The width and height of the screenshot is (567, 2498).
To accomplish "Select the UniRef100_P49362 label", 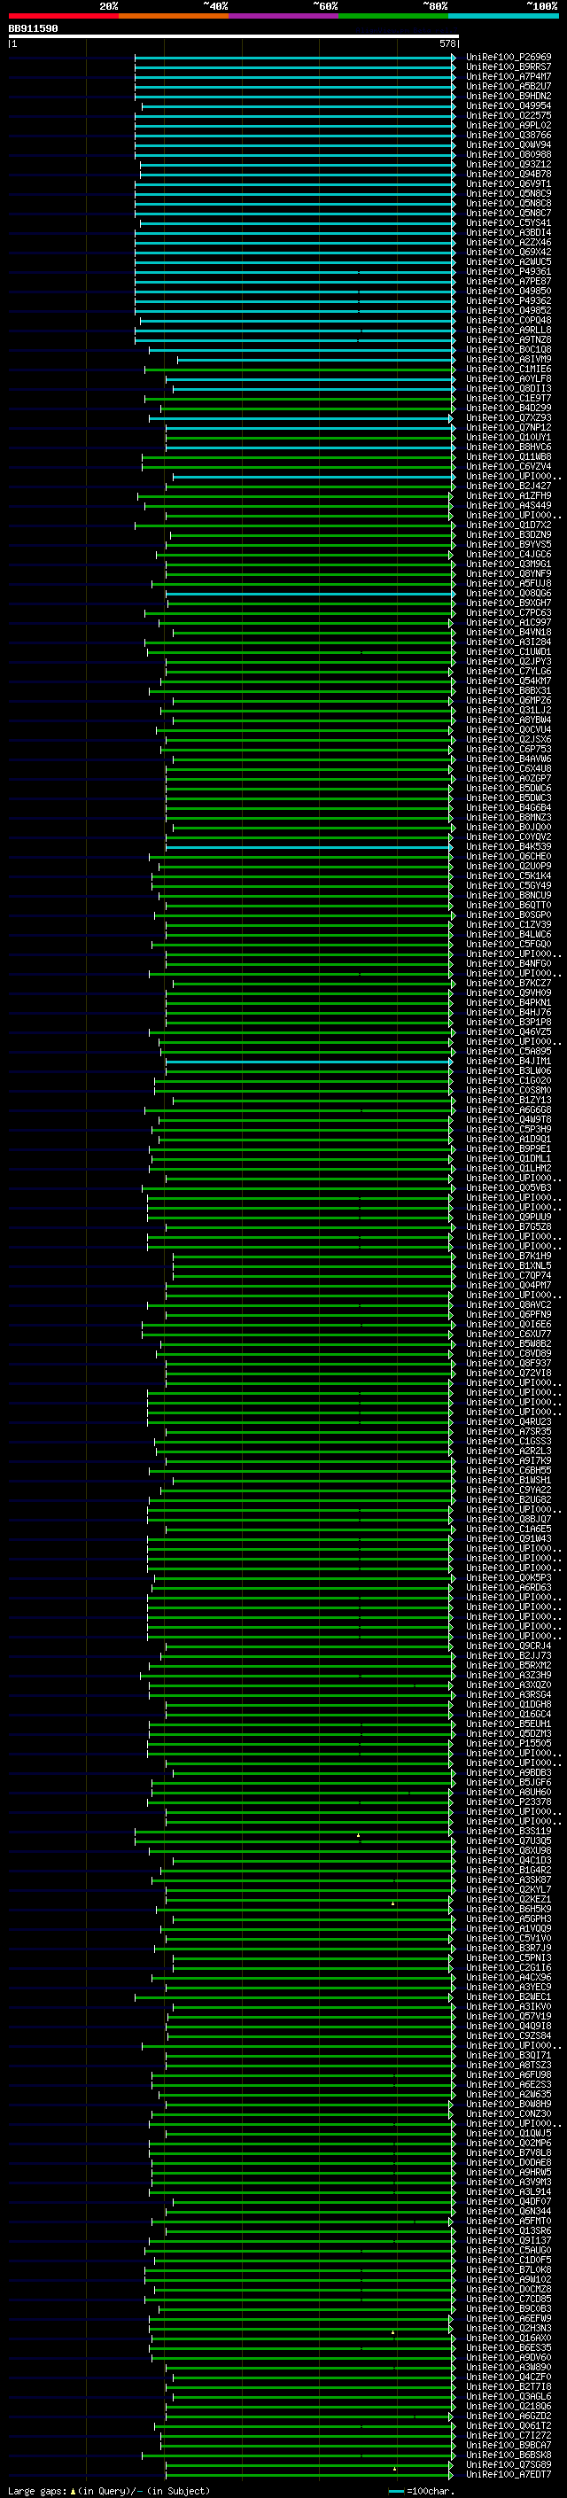I will tap(509, 300).
